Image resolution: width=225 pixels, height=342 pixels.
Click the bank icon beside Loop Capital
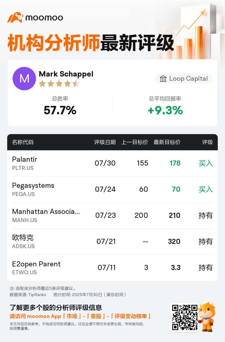pyautogui.click(x=163, y=79)
